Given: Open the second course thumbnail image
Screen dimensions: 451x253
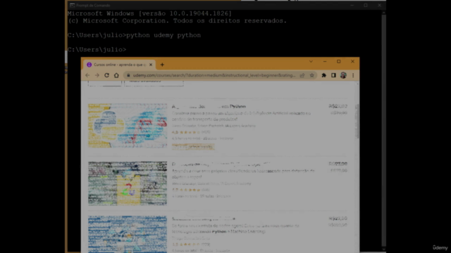Looking at the screenshot, I should tap(128, 183).
